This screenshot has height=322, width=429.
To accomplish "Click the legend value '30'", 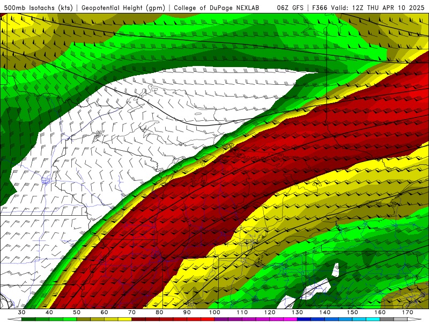I will [21, 312].
